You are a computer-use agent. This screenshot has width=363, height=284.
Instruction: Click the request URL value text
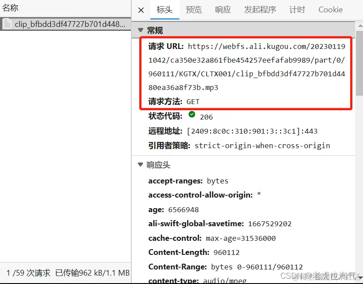247,67
